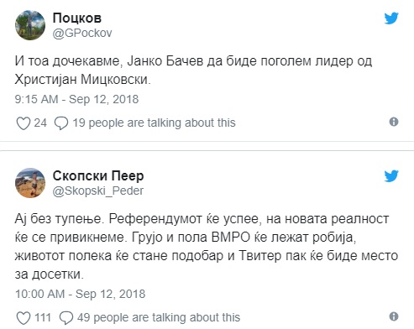Viewport: 414px width, 329px height.
Task: Click '19 people are talking about this'
Action: [155, 123]
